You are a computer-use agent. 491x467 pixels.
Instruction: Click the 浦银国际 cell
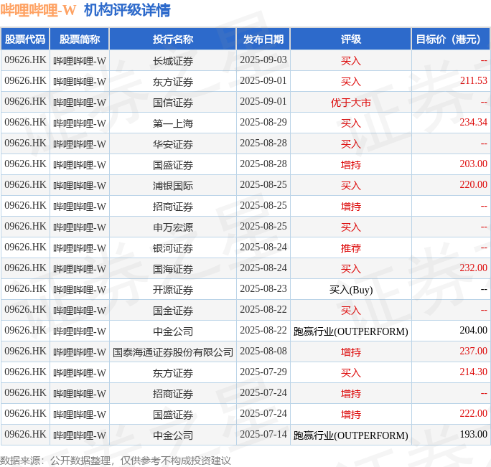tap(173, 186)
